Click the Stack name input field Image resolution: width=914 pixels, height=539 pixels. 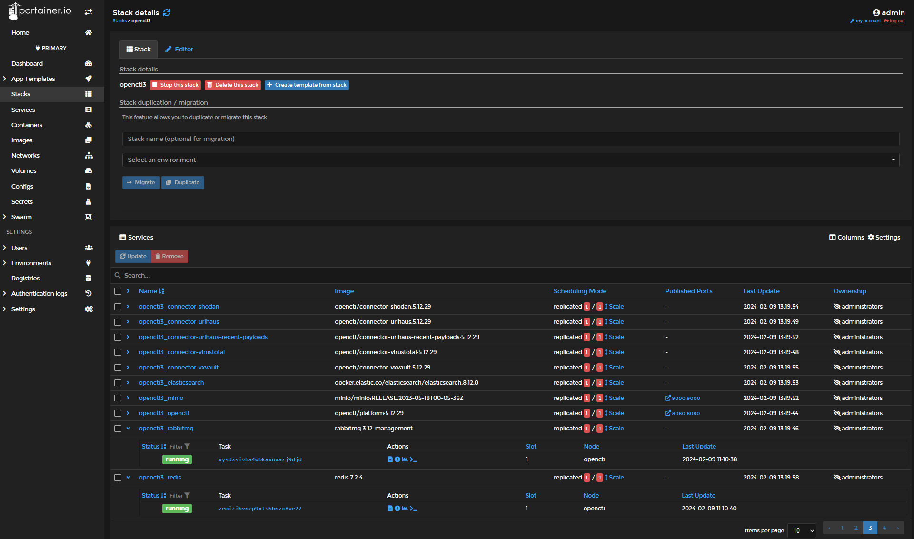(510, 139)
